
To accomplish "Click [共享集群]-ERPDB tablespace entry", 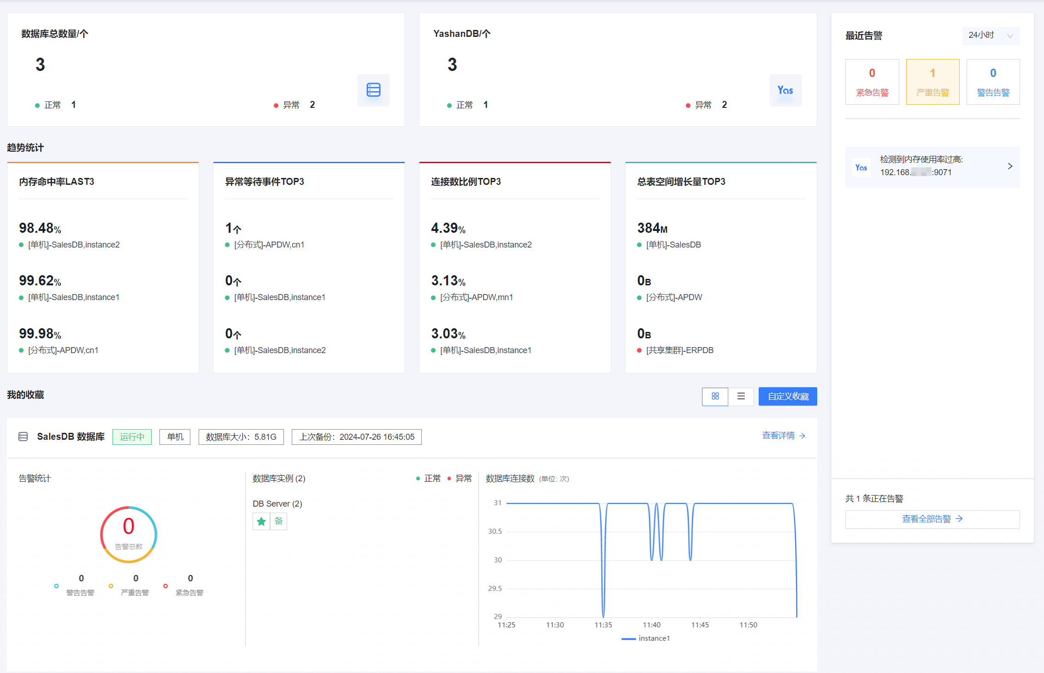I will (680, 350).
